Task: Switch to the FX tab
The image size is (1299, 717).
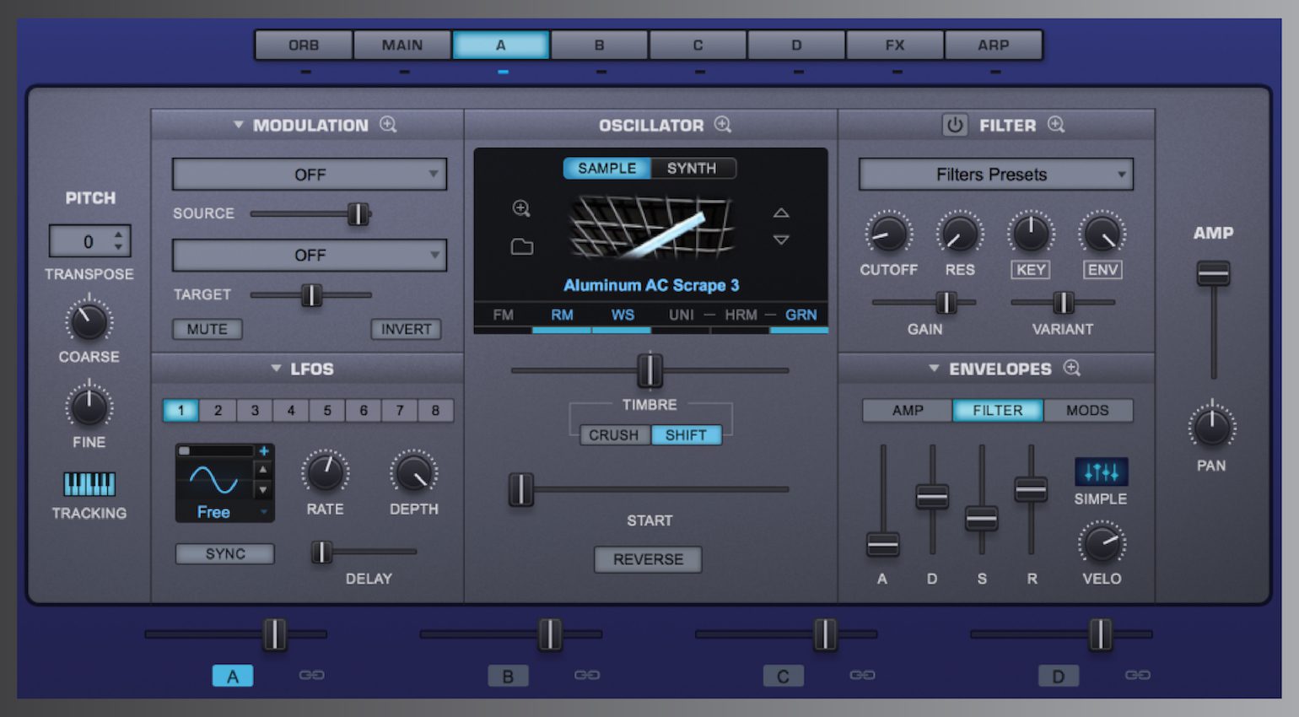Action: click(x=895, y=45)
